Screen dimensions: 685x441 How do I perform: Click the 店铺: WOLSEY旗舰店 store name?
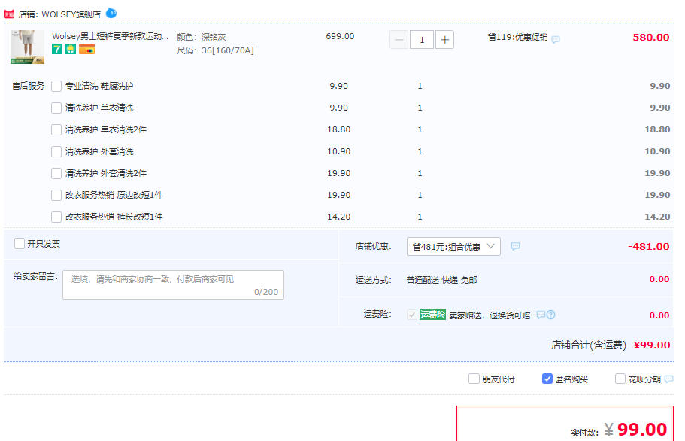click(x=59, y=14)
